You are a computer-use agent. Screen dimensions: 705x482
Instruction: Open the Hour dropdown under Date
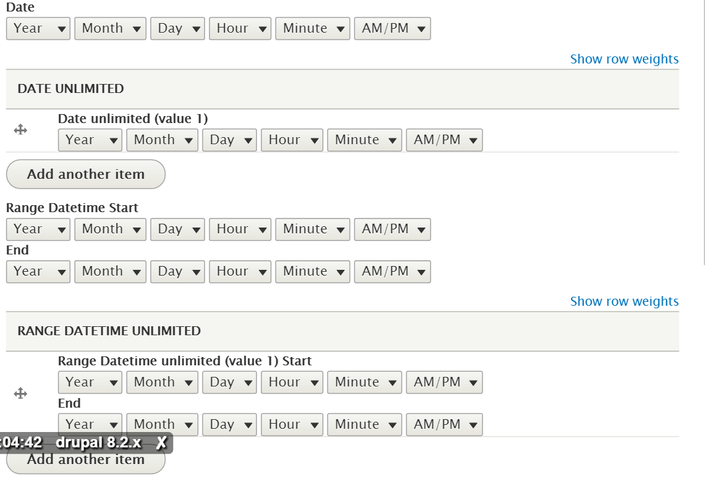coord(240,28)
